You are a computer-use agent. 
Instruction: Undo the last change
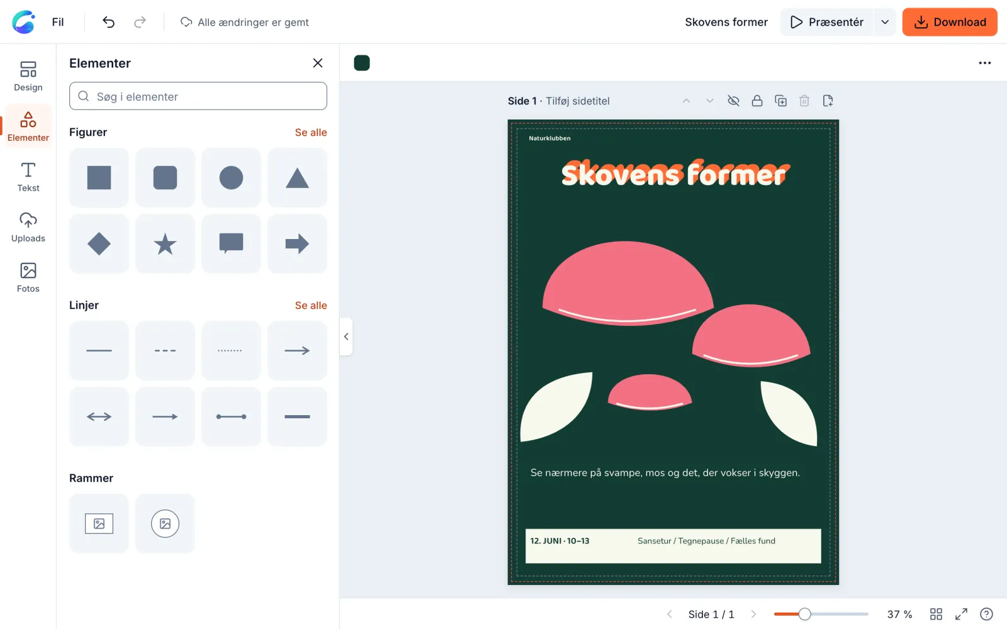108,22
